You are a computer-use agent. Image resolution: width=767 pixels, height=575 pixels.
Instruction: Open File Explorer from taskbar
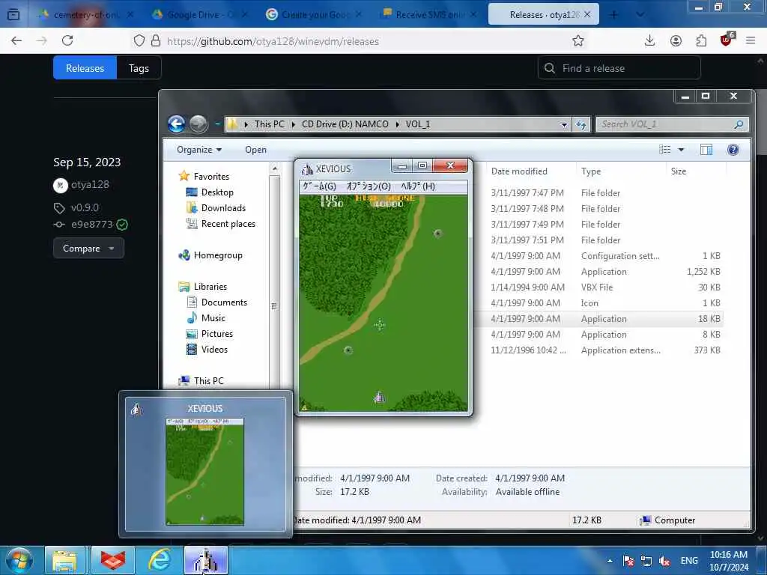[x=64, y=560]
